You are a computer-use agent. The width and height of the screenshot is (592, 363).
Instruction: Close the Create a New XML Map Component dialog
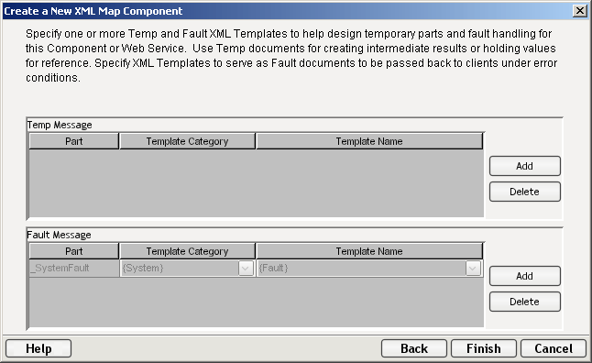pyautogui.click(x=579, y=11)
